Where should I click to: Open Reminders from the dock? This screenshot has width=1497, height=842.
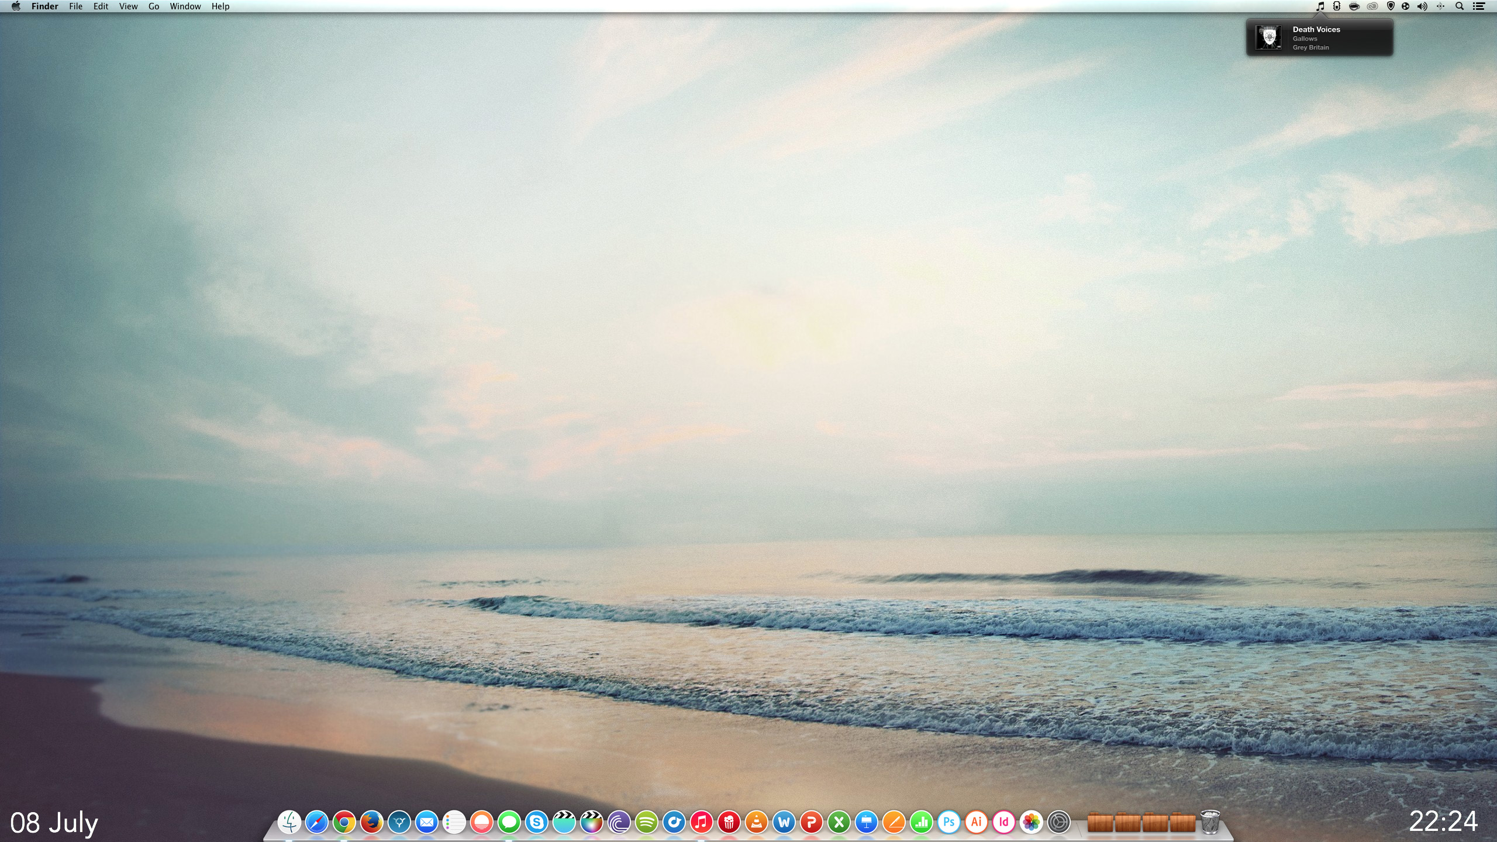[x=454, y=822]
